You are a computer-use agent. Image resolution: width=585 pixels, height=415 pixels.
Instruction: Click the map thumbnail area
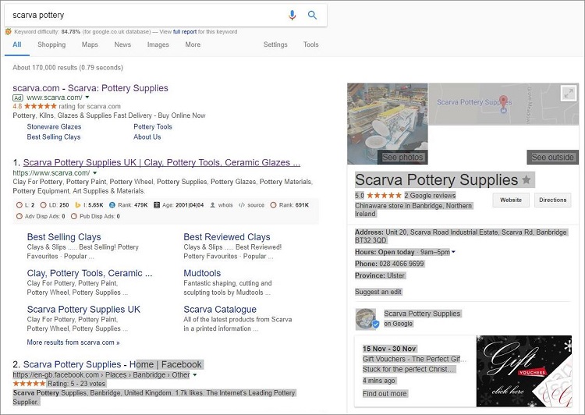[503, 104]
